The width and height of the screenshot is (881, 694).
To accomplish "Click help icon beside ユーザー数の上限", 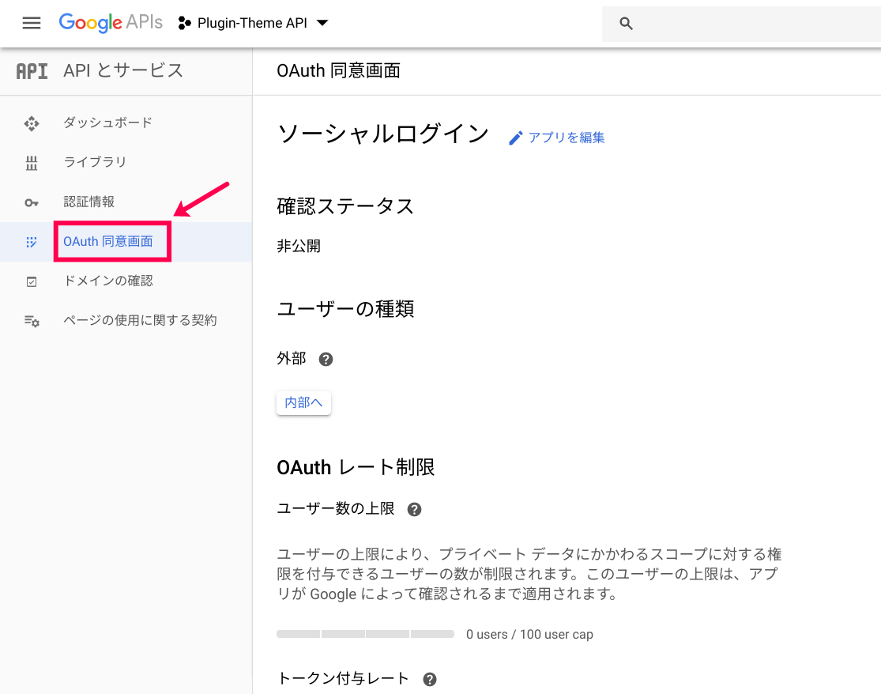I will [414, 509].
